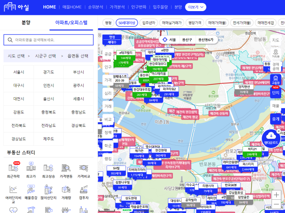Select 경기도 in the region list

[x=49, y=72]
